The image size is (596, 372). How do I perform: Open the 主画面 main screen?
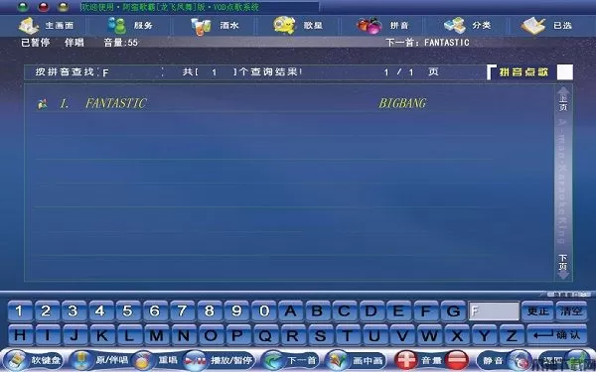pyautogui.click(x=46, y=26)
